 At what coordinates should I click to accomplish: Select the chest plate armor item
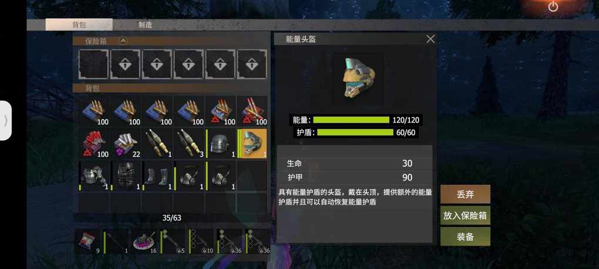125,176
